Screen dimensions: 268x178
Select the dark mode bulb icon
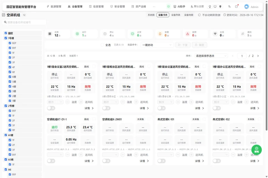220,6
